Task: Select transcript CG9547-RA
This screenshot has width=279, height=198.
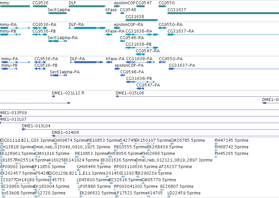Action: pos(140,54)
